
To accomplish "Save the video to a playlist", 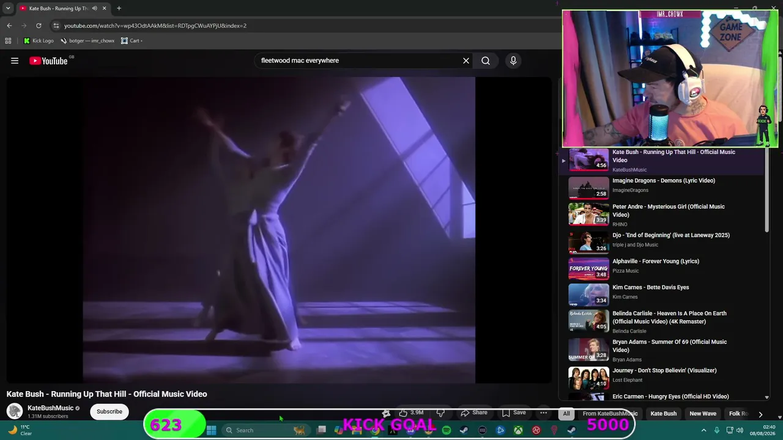I will click(x=514, y=413).
